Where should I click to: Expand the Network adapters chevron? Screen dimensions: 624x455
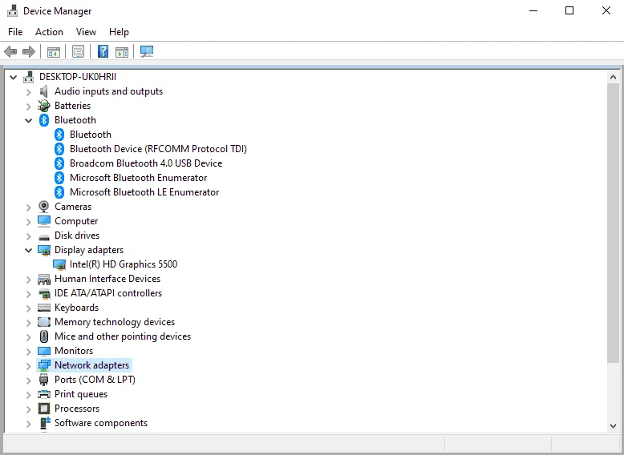click(x=28, y=366)
